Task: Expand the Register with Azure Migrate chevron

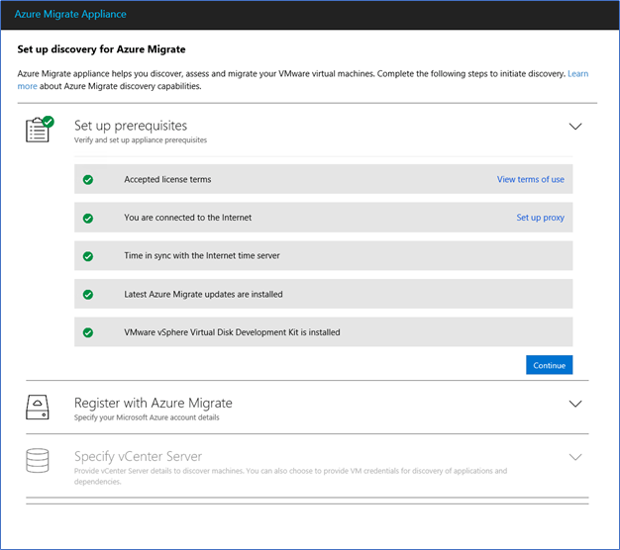Action: click(x=574, y=404)
